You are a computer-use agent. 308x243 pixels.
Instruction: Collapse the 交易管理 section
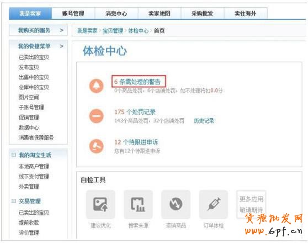(14, 201)
